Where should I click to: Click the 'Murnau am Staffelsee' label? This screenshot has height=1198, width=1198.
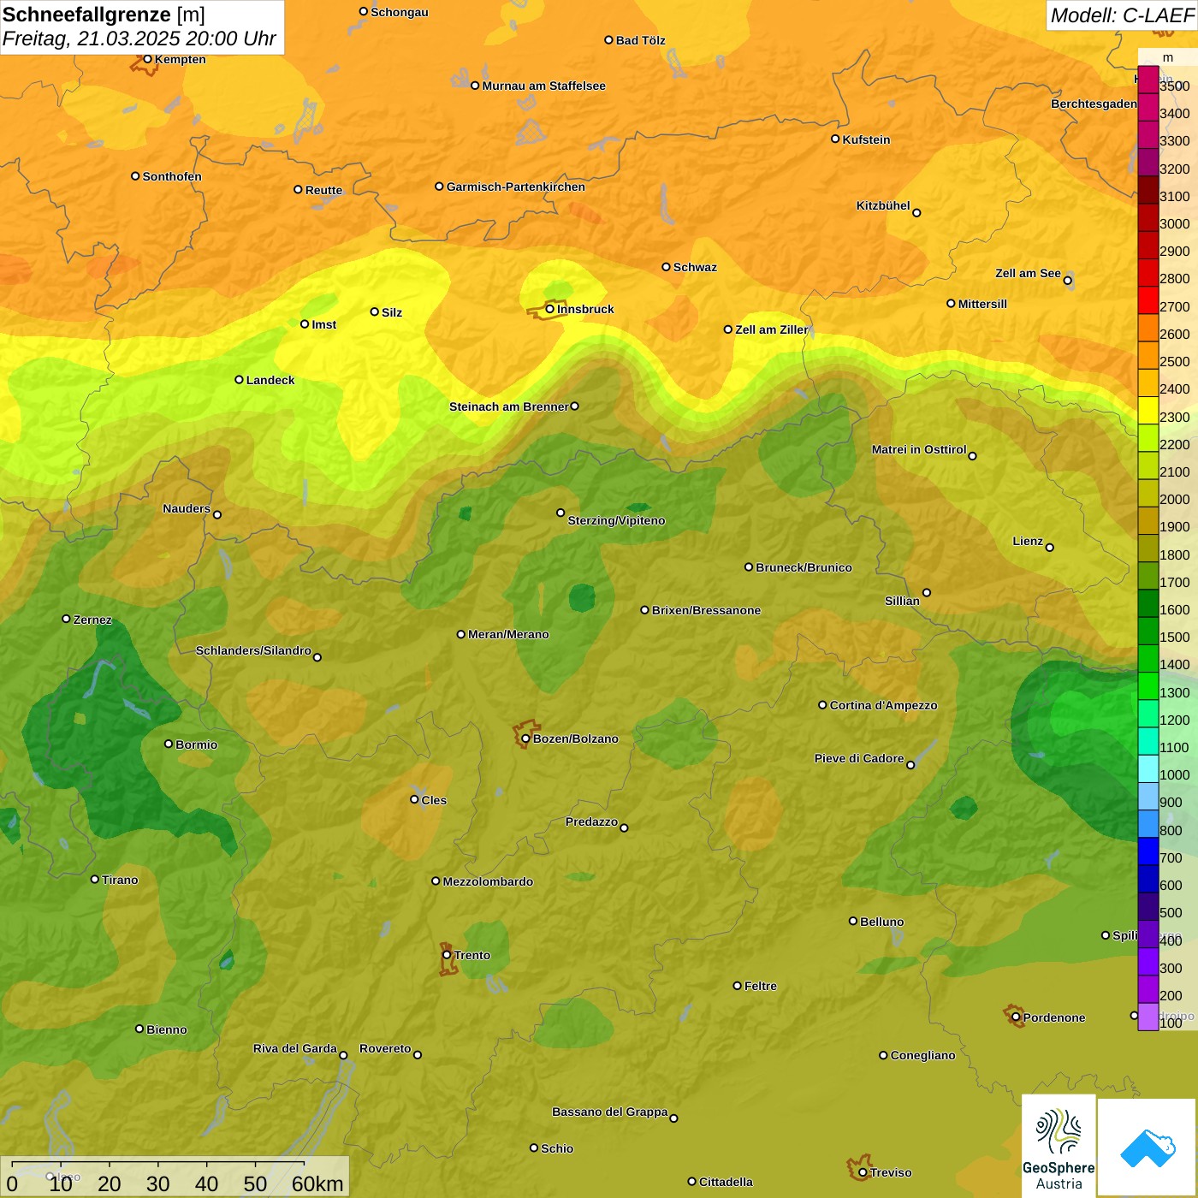tap(543, 86)
